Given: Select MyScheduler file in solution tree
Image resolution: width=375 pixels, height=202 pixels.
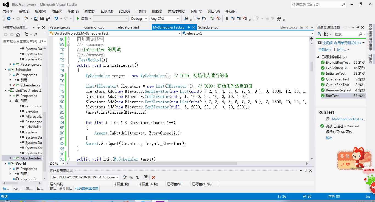Looking at the screenshot, I should coord(31,158).
